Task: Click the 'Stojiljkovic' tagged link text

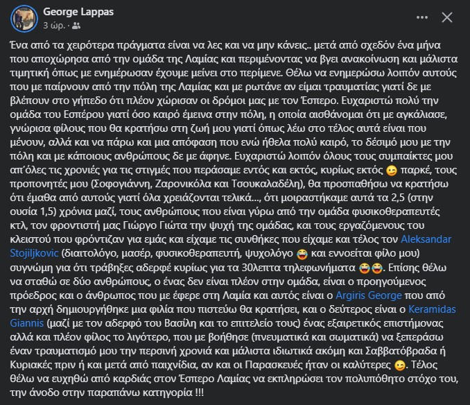Action: pos(34,253)
